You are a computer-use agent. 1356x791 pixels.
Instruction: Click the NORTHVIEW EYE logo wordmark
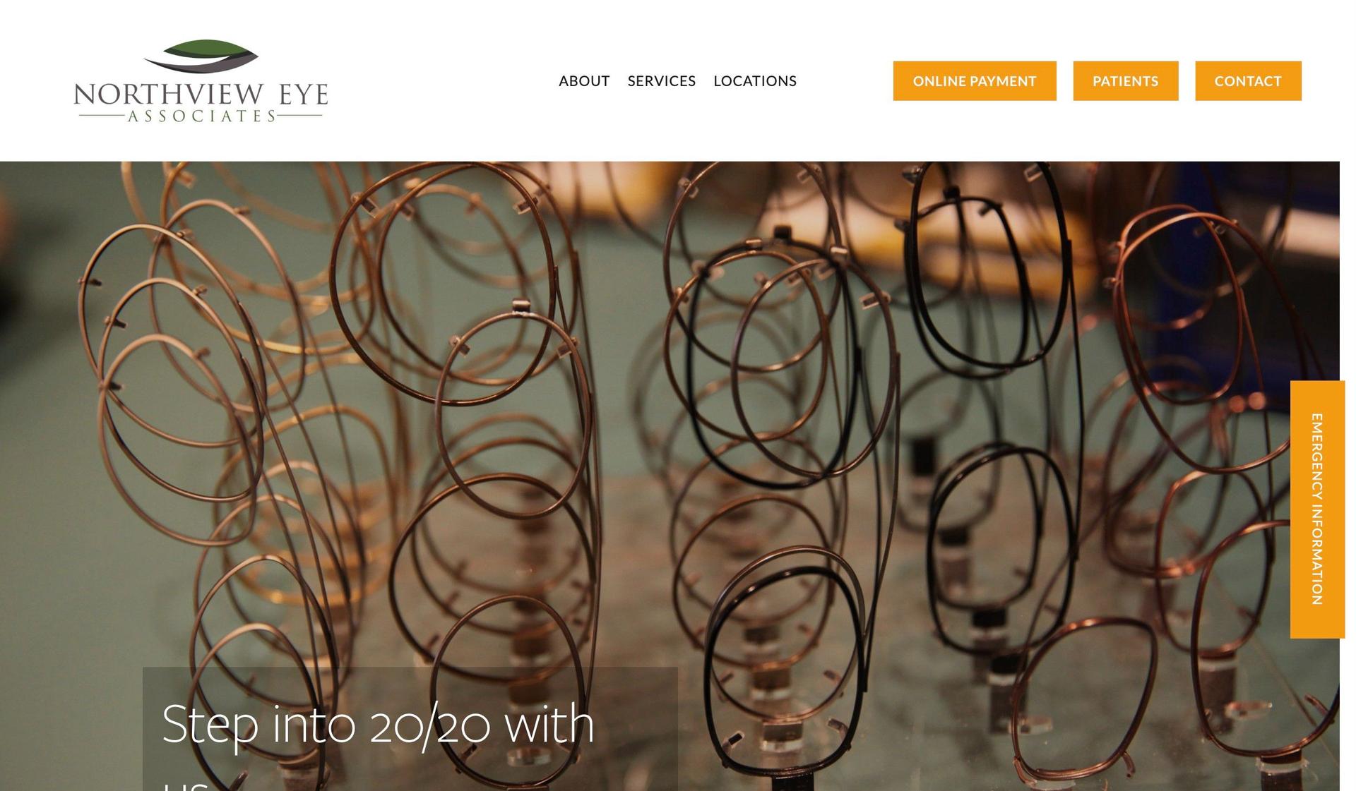(201, 95)
